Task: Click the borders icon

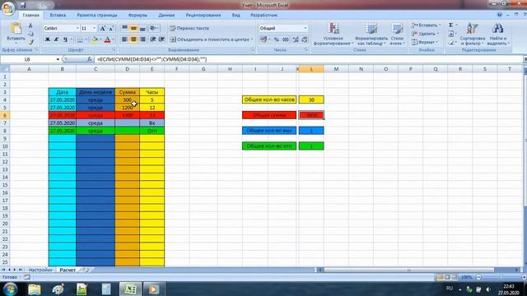Action: pos(80,39)
